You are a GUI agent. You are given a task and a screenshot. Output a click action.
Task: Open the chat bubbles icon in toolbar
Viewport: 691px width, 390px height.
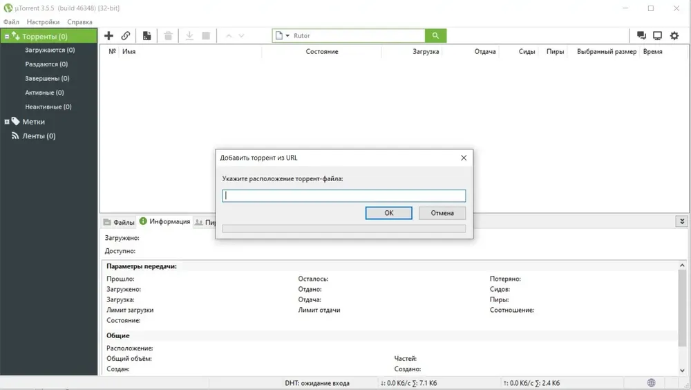(x=641, y=36)
